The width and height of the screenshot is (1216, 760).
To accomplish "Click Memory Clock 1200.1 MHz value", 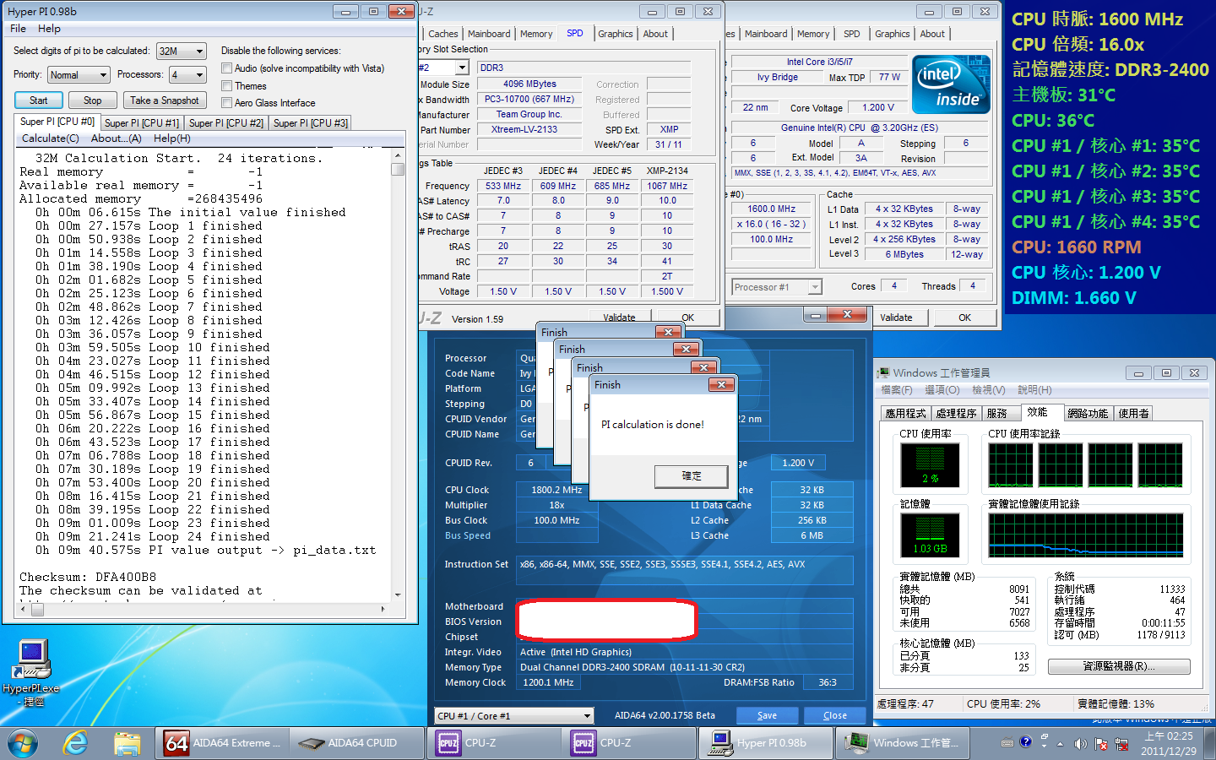I will 548,682.
